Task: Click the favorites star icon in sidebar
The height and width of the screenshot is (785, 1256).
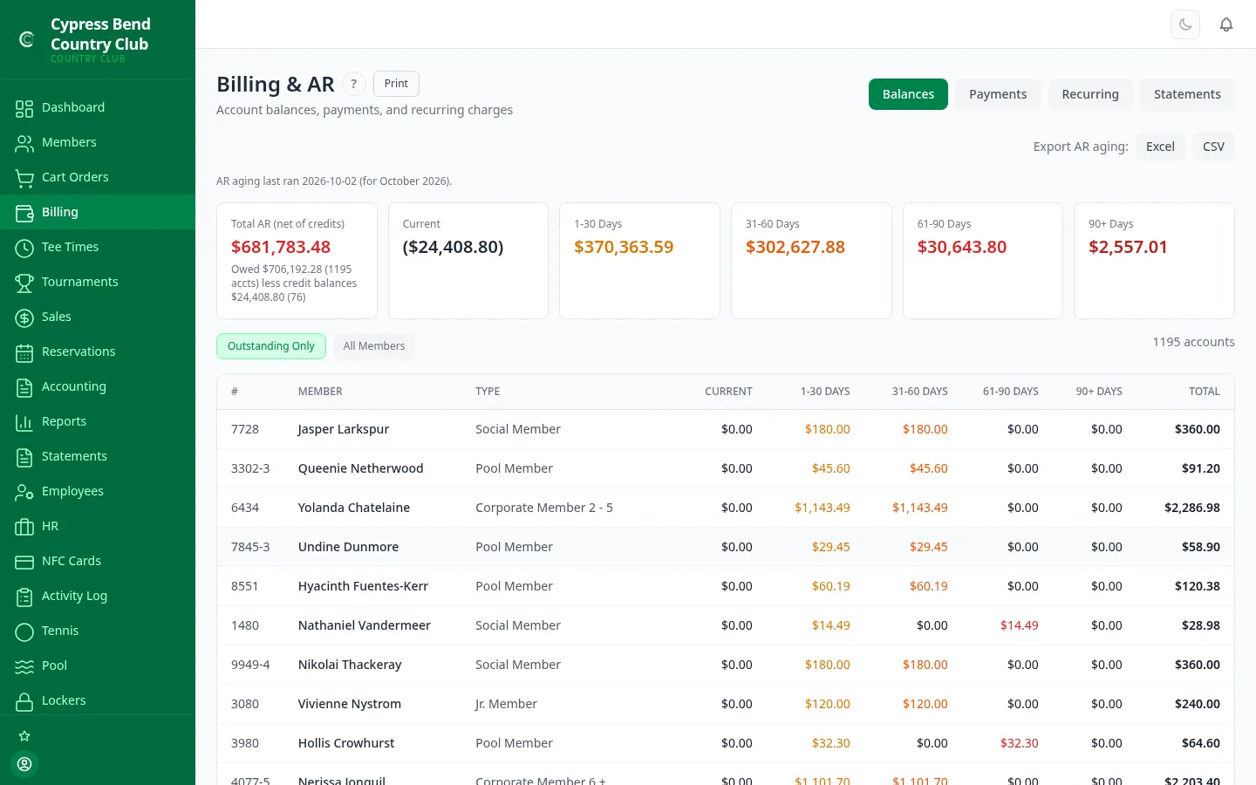Action: [x=24, y=736]
